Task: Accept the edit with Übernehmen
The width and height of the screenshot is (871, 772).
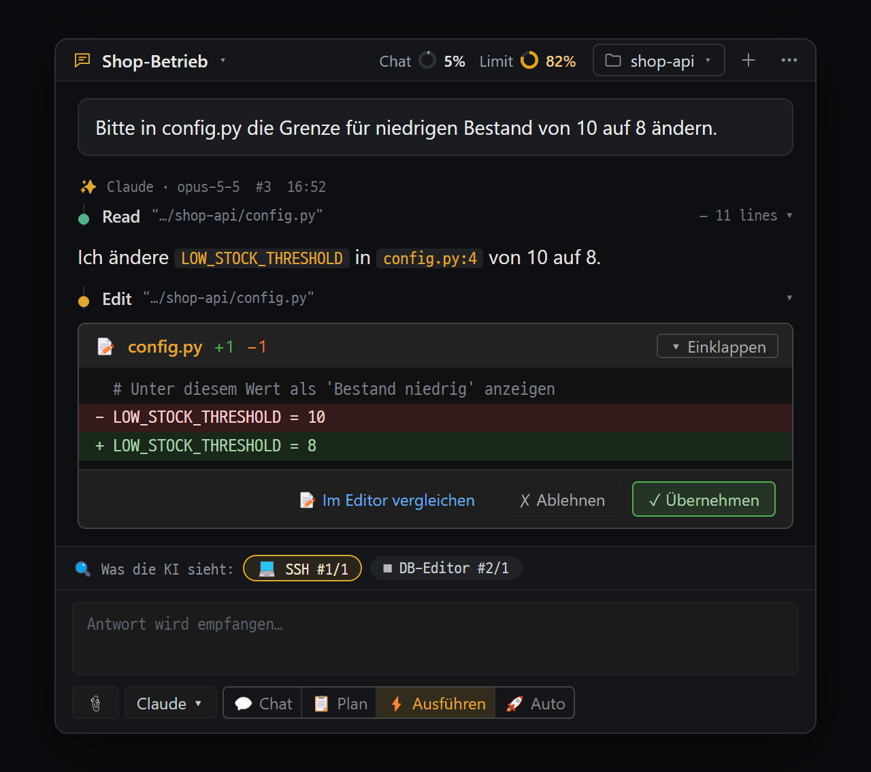Action: point(704,499)
